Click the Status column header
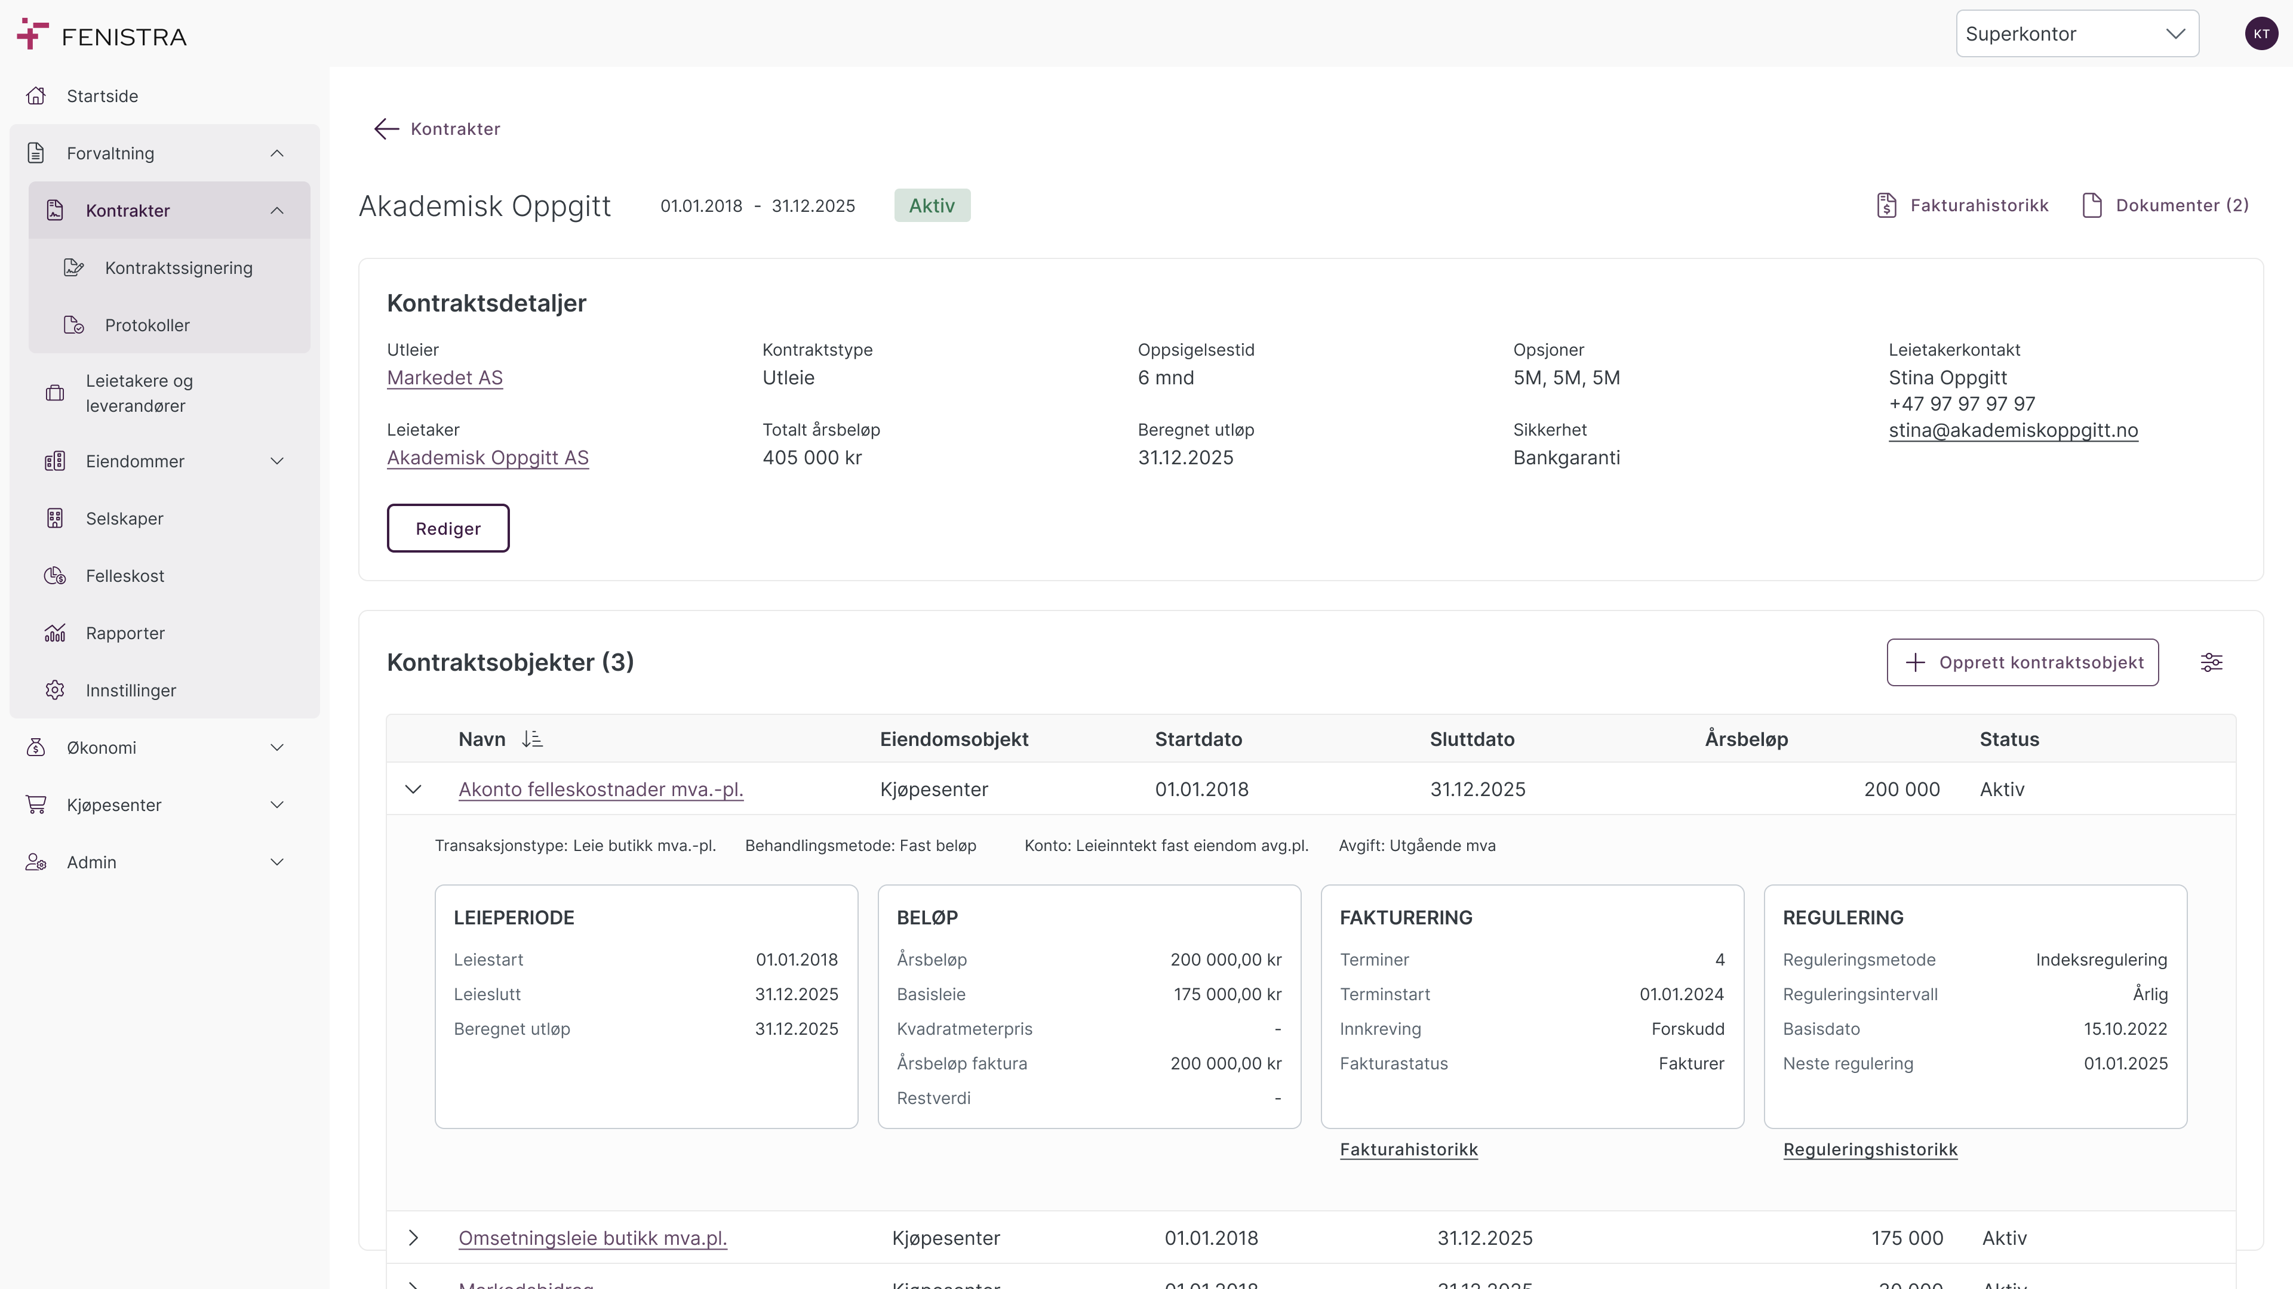The height and width of the screenshot is (1289, 2293). (2009, 739)
